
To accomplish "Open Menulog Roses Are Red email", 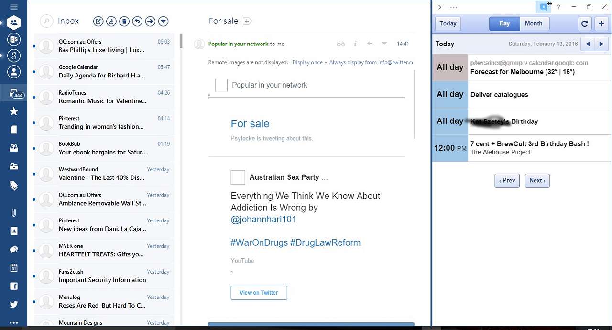I will coord(104,301).
